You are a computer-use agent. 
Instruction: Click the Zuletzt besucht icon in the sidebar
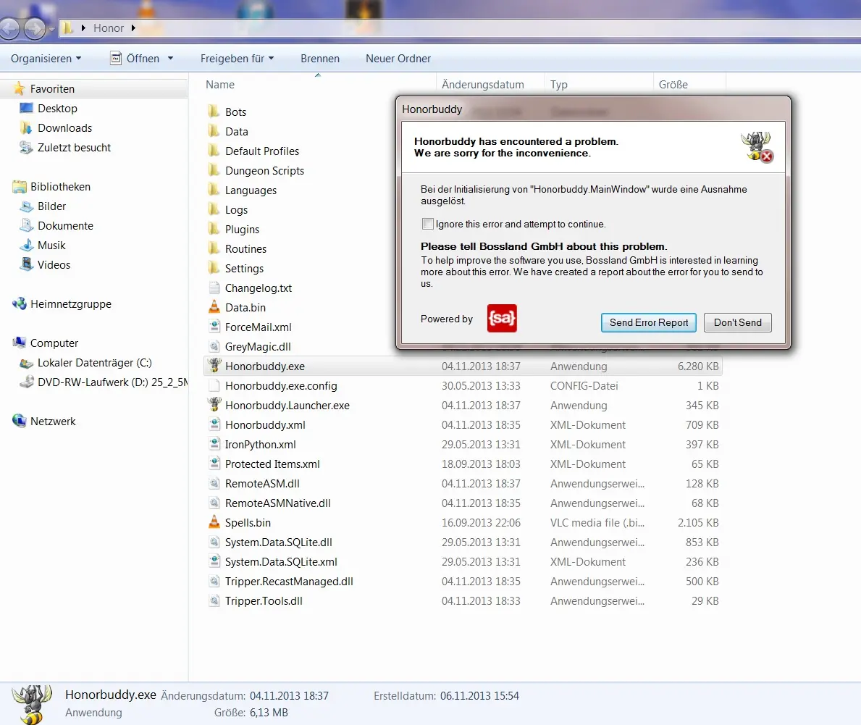point(26,147)
